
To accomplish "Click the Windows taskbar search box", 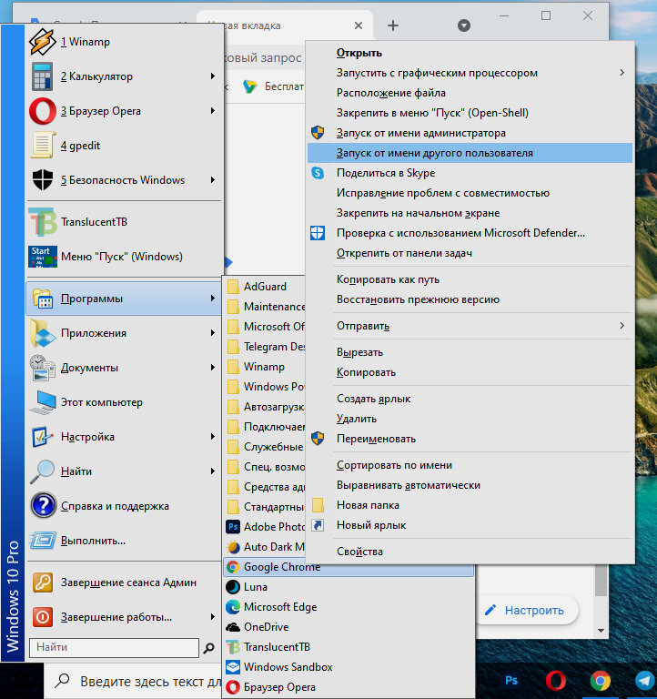I will pyautogui.click(x=134, y=681).
